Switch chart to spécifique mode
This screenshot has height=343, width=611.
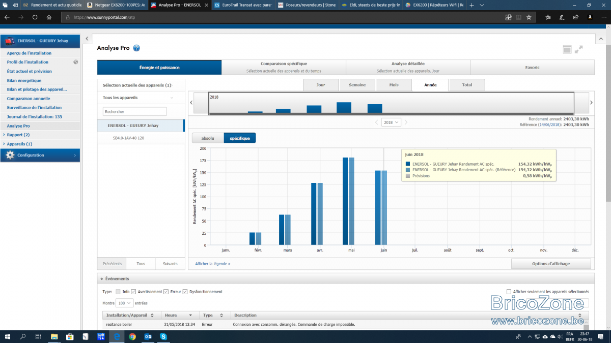coord(240,138)
